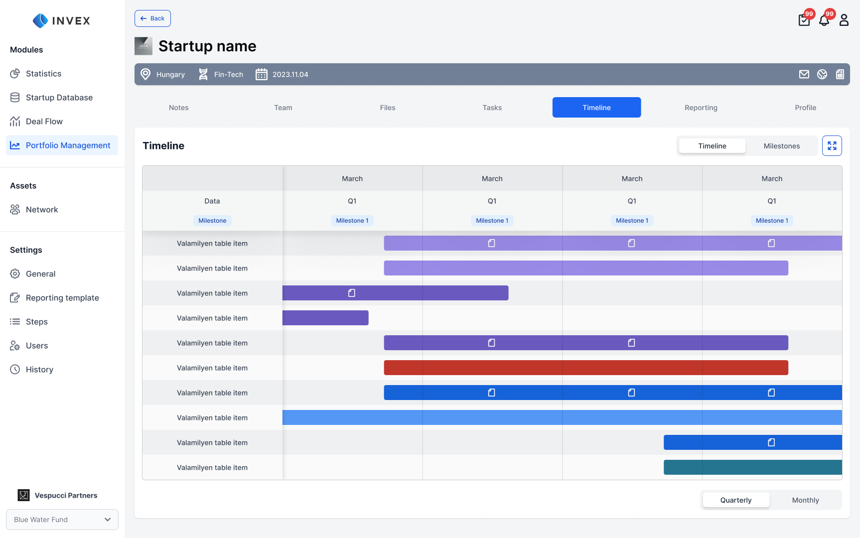The width and height of the screenshot is (860, 538).
Task: Open notifications bell icon
Action: (x=824, y=20)
